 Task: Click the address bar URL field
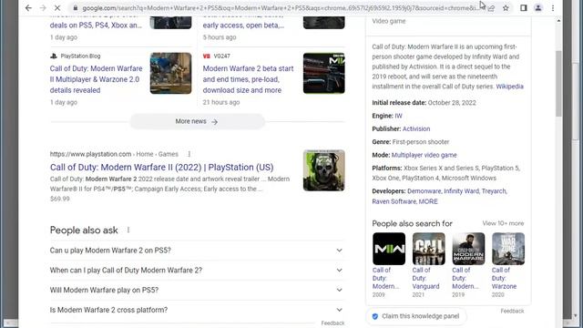click(x=281, y=8)
